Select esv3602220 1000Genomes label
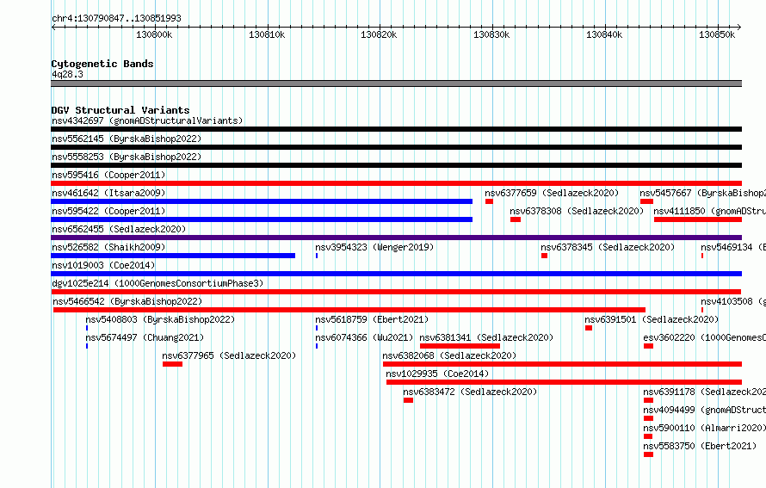The image size is (766, 488). click(x=704, y=337)
